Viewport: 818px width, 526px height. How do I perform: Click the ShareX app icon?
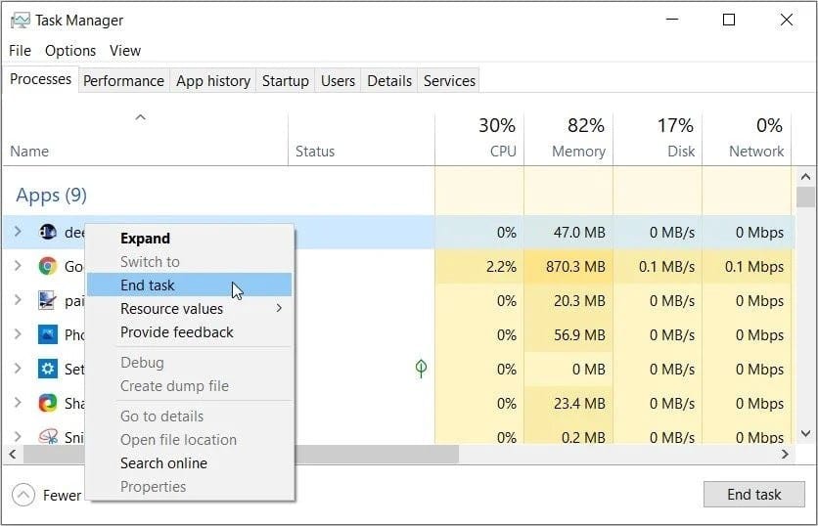pyautogui.click(x=47, y=403)
